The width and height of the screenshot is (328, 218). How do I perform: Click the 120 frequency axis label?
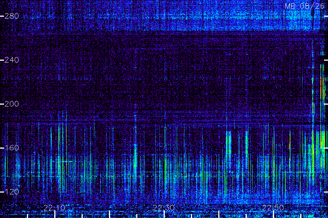pyautogui.click(x=12, y=192)
